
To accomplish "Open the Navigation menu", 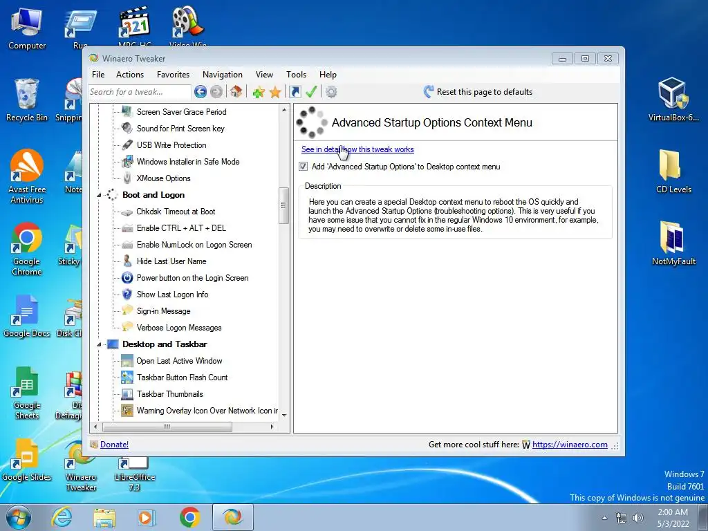I will (222, 75).
